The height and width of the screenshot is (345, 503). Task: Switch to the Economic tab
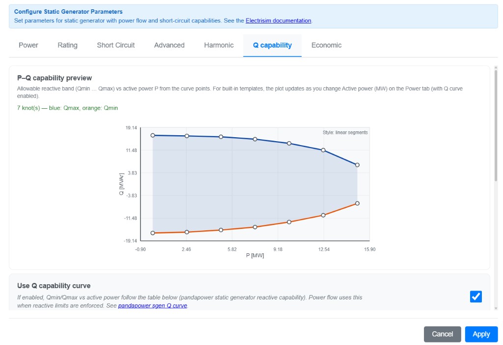pyautogui.click(x=326, y=45)
